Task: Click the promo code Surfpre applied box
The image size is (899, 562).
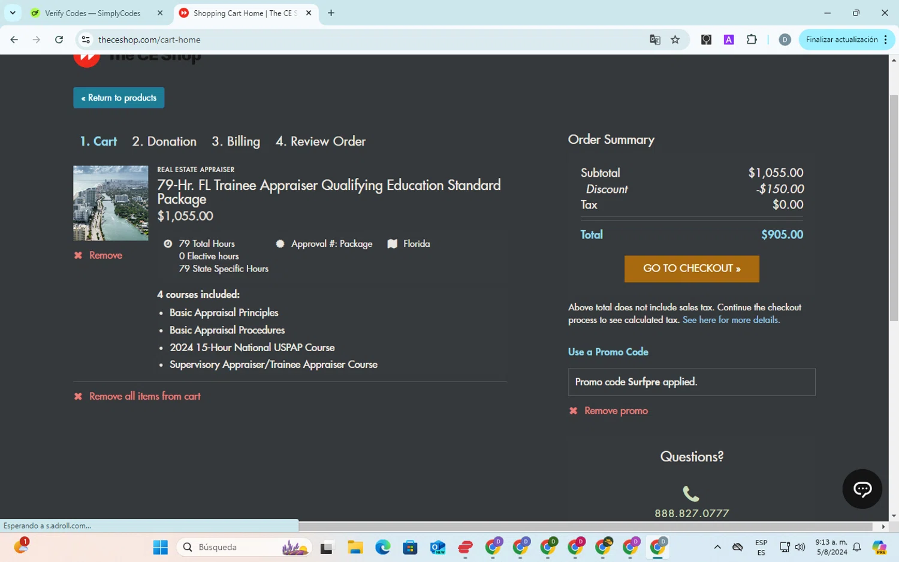Action: (x=692, y=382)
